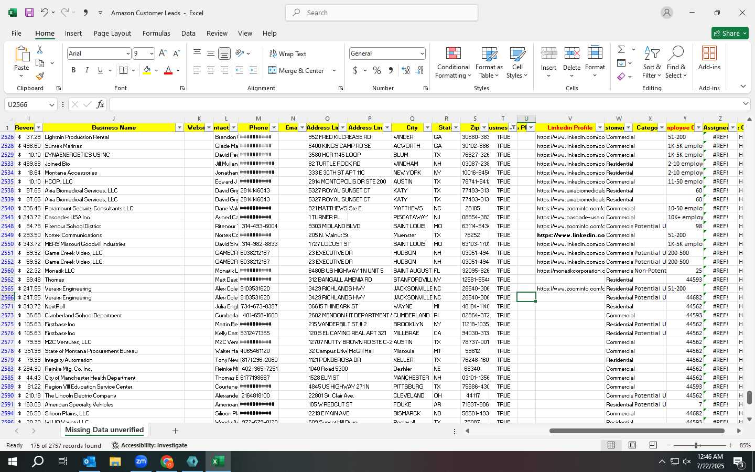Screen dimensions: 755x472
Task: Open Find & Select
Action: tap(676, 63)
